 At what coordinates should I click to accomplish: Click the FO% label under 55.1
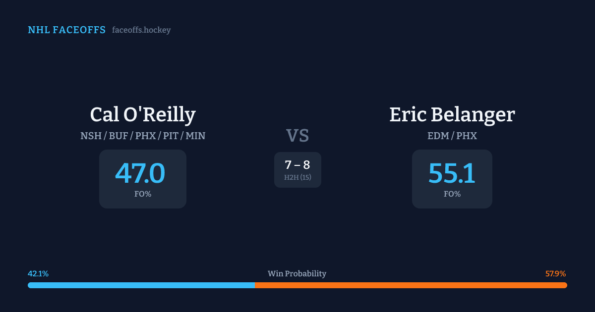(452, 194)
